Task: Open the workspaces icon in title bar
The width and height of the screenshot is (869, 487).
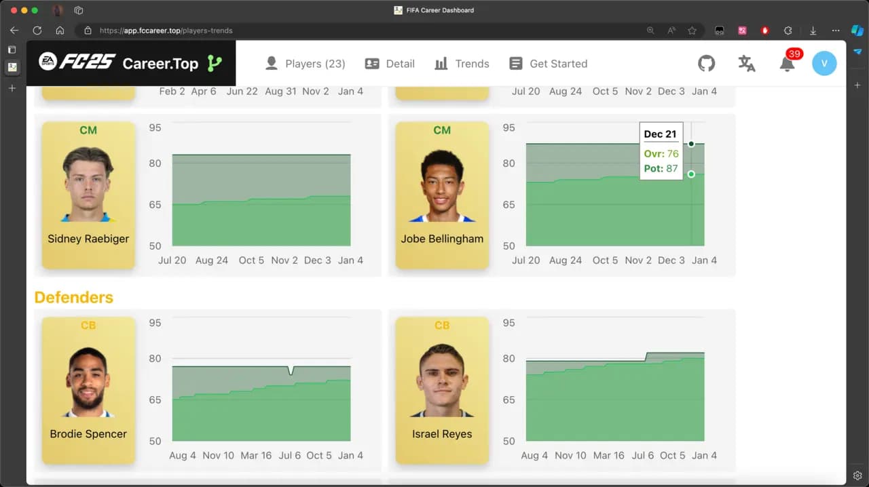Action: pyautogui.click(x=79, y=10)
